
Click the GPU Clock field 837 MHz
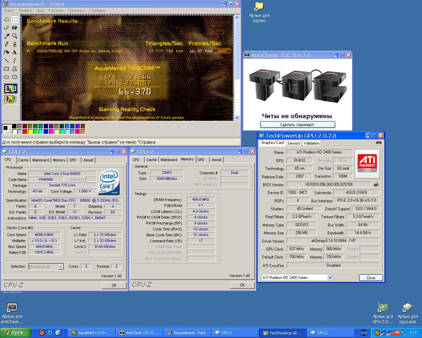(297, 249)
